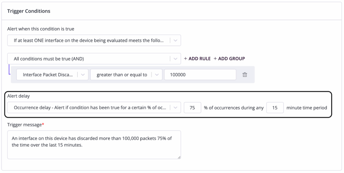Viewport: 344px width, 173px height.
Task: Click chevron arrow next to AND conditions selector
Action: point(175,59)
